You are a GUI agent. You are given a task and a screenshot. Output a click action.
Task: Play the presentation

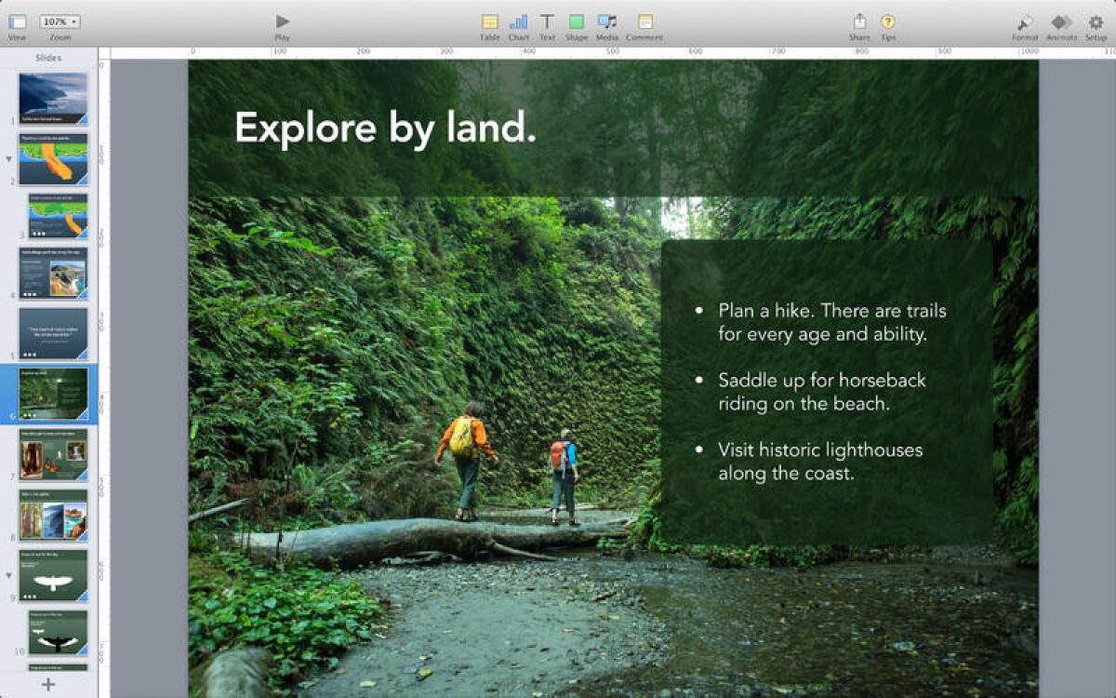click(x=282, y=22)
